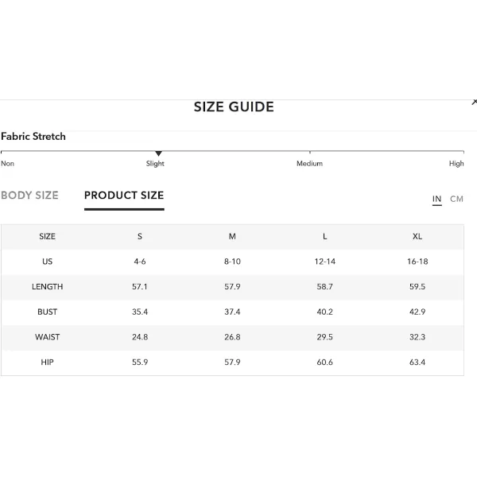Click the BUST row label
Viewport: 477px width, 477px height.
click(47, 312)
